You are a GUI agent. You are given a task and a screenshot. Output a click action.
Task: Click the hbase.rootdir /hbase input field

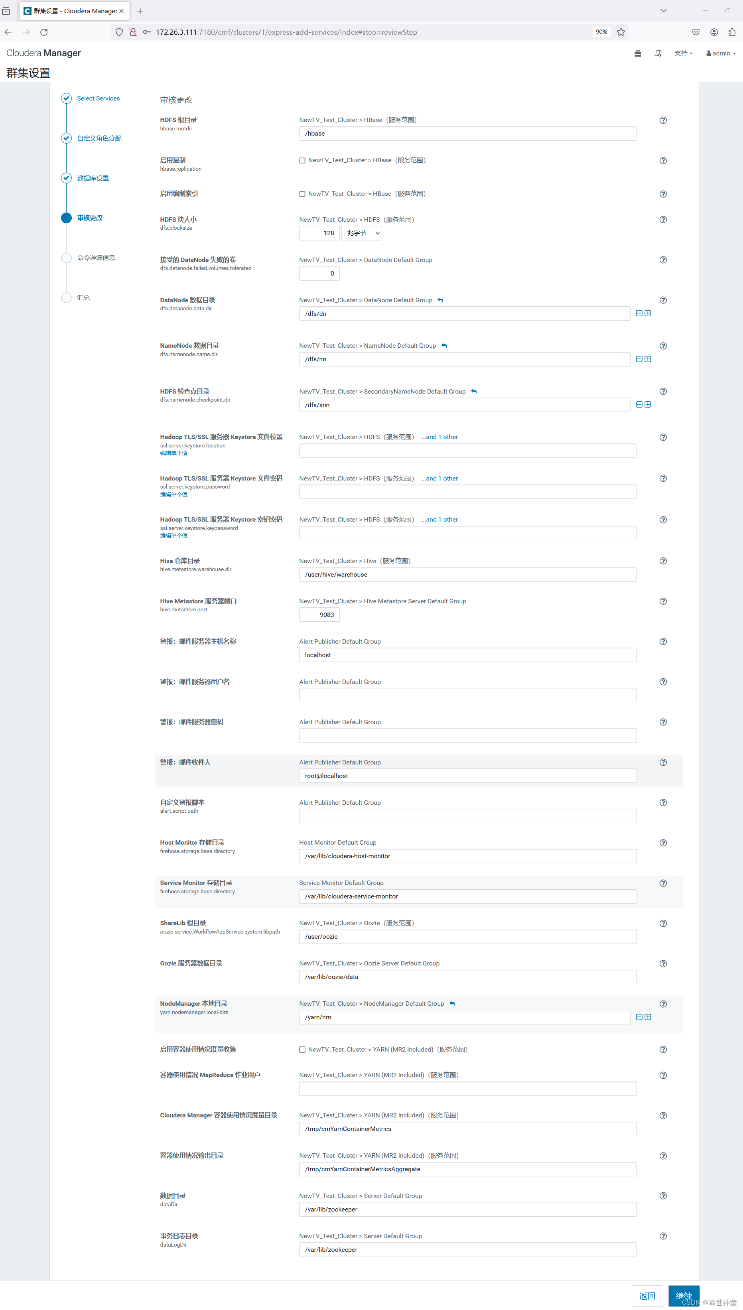(467, 134)
